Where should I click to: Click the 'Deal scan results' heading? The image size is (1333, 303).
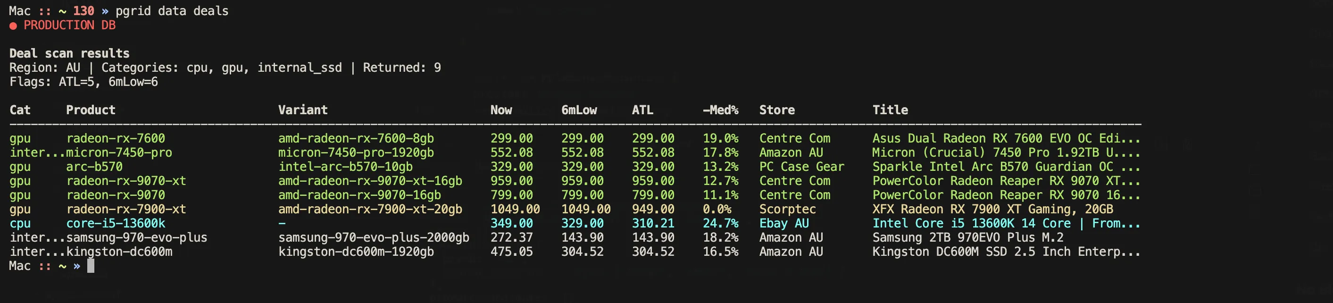pos(69,53)
